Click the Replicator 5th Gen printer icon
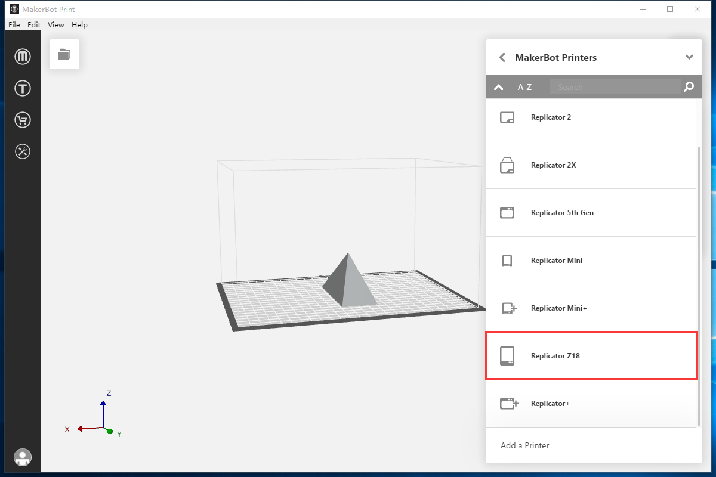The image size is (716, 477). (x=507, y=213)
